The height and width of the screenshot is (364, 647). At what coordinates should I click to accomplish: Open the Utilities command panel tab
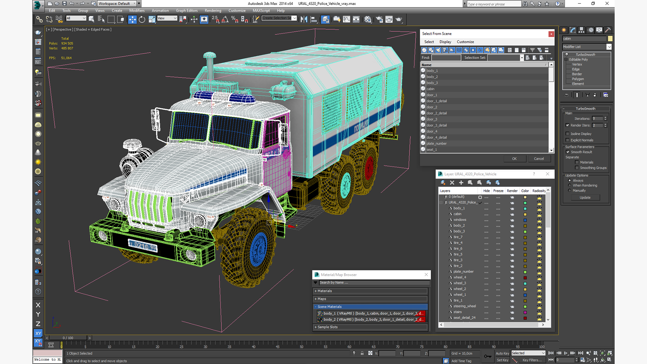[608, 30]
